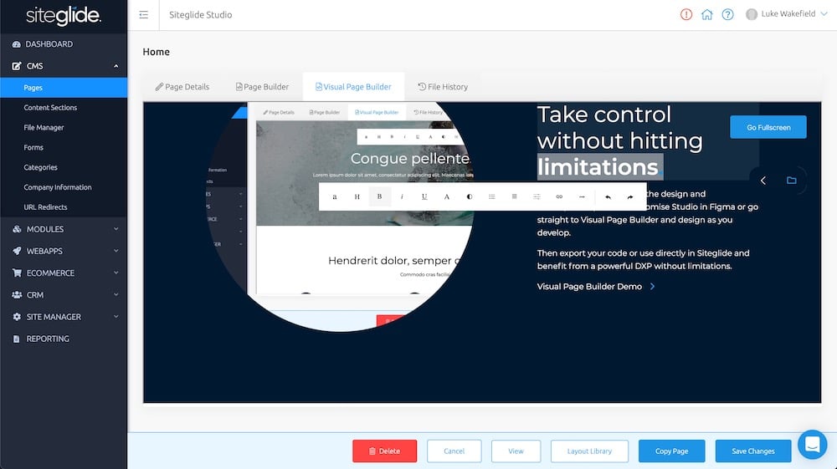Viewport: 837px width, 469px height.
Task: Expand the MODULES menu section
Action: [x=64, y=229]
